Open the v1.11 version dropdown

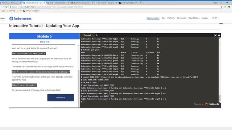[x=215, y=18]
